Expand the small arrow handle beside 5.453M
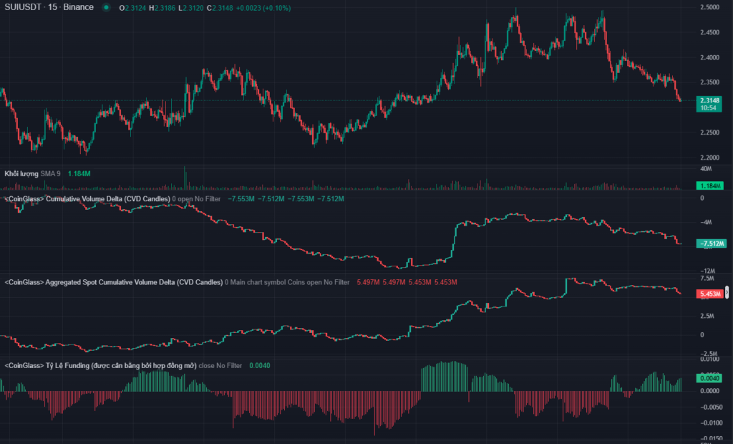 point(727,291)
